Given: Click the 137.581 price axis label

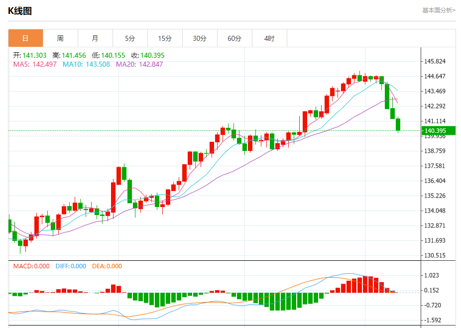Looking at the screenshot, I should click(x=435, y=166).
